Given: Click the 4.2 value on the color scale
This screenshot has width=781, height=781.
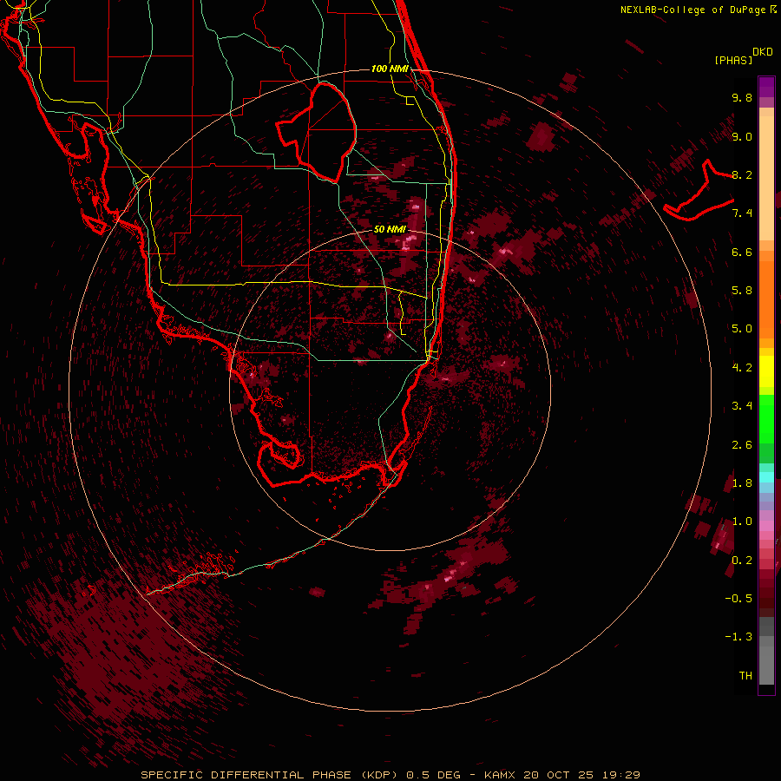Looking at the screenshot, I should click(x=742, y=368).
